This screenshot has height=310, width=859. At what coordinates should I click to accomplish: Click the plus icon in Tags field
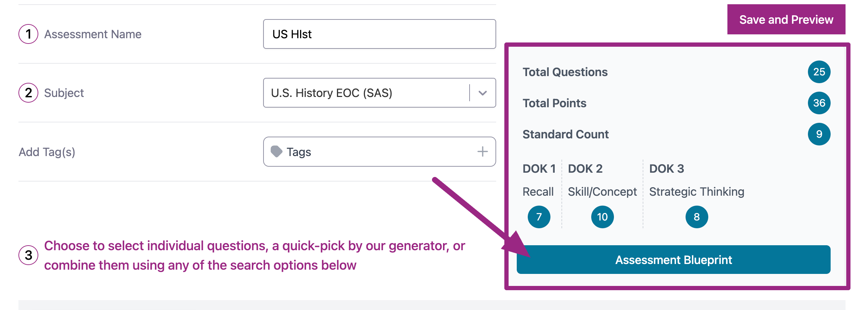[x=482, y=151]
